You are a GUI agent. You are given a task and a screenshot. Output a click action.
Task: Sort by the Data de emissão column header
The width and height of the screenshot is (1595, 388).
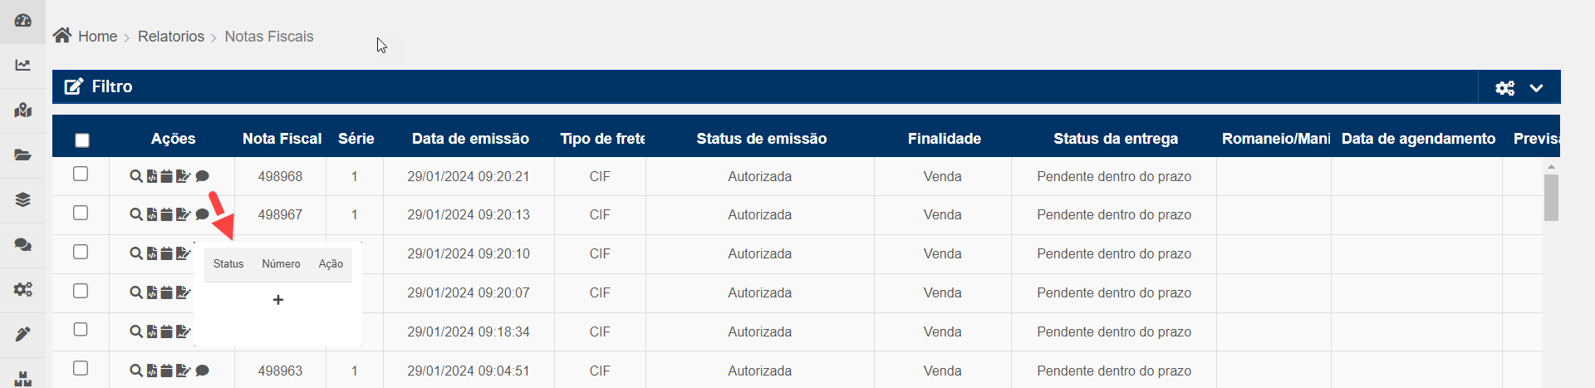(470, 139)
